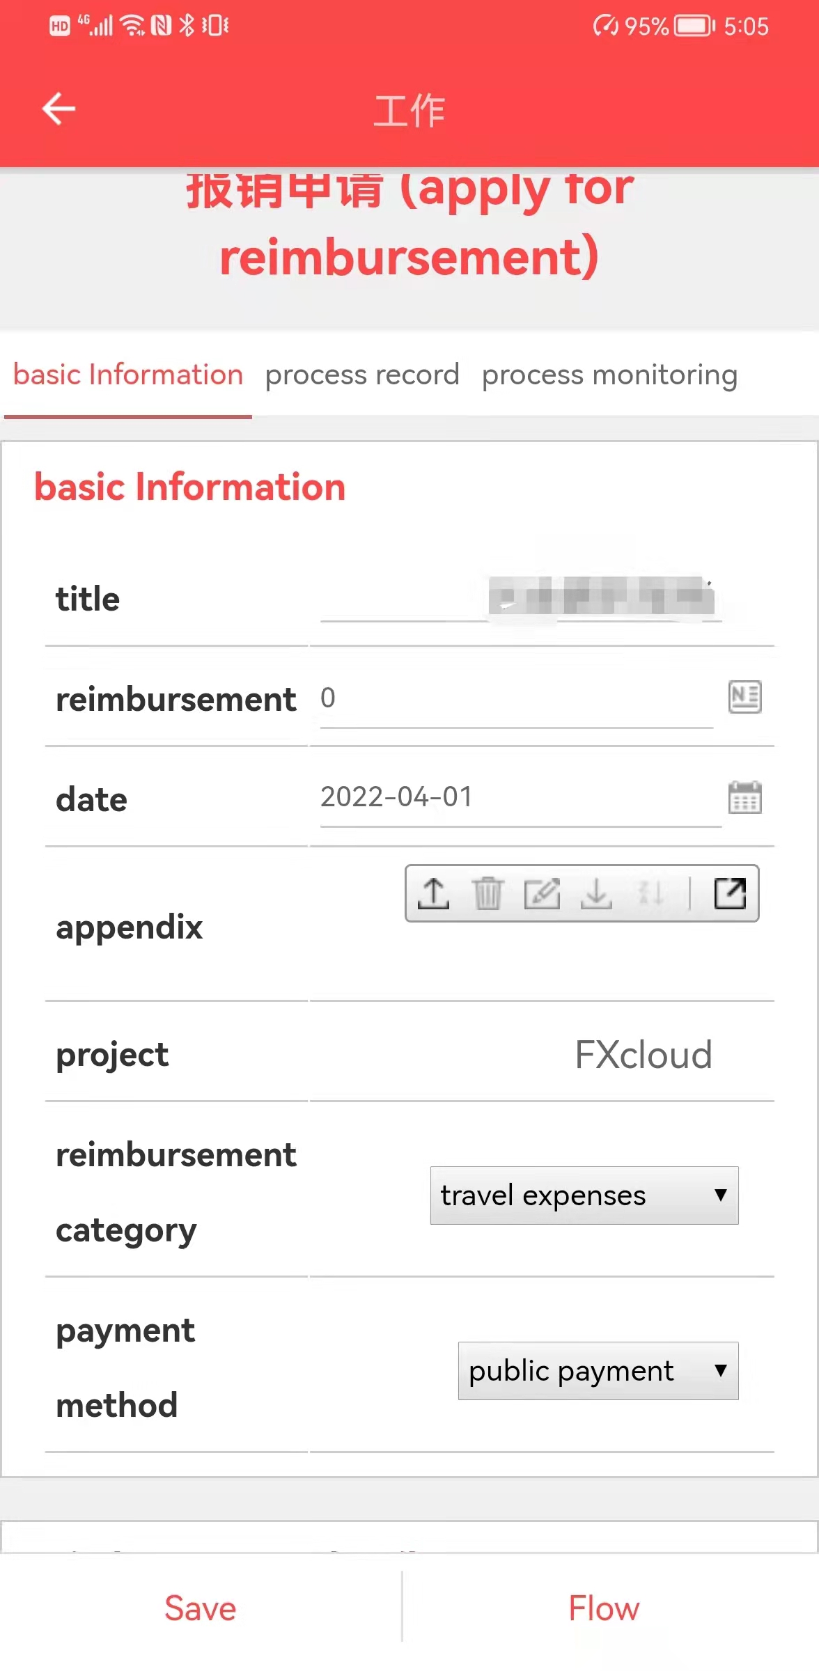The image size is (819, 1671).
Task: Switch to the process record tab
Action: coord(362,375)
